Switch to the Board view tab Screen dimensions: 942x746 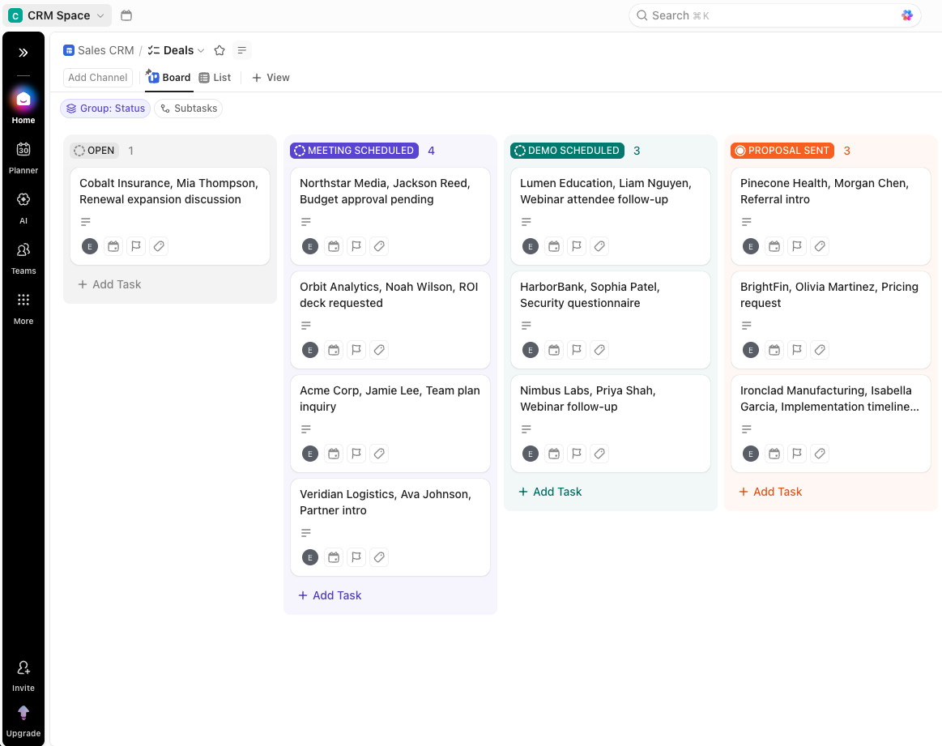(168, 78)
